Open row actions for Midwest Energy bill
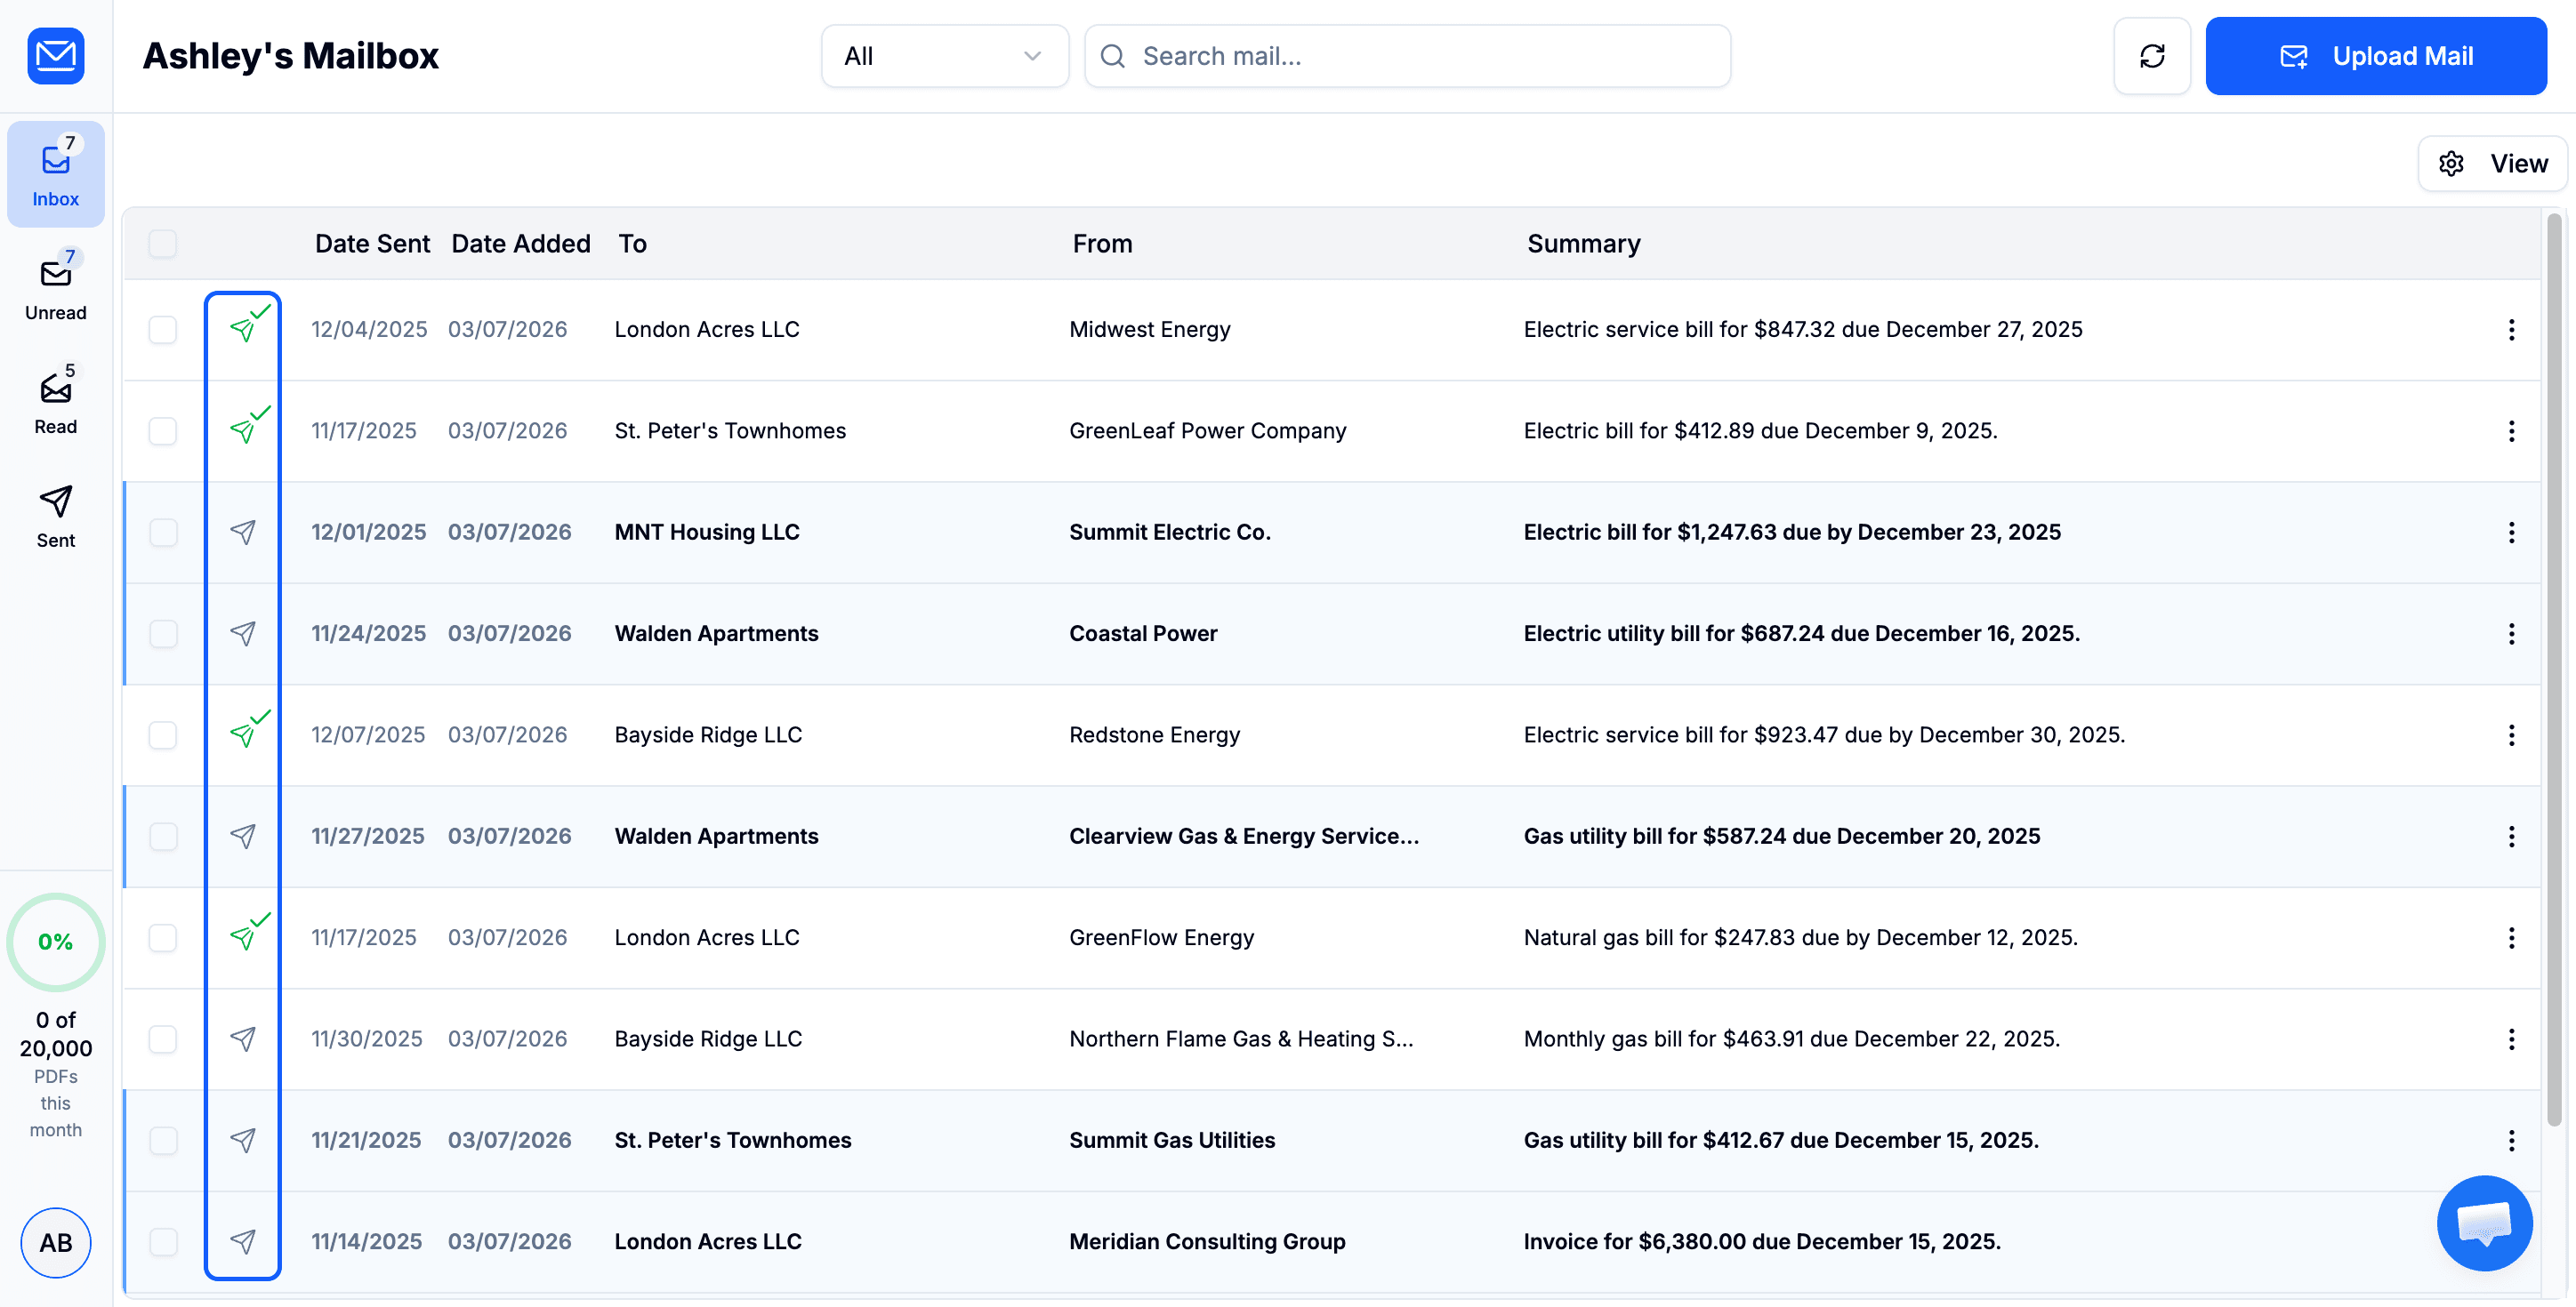This screenshot has width=2576, height=1307. click(2511, 330)
